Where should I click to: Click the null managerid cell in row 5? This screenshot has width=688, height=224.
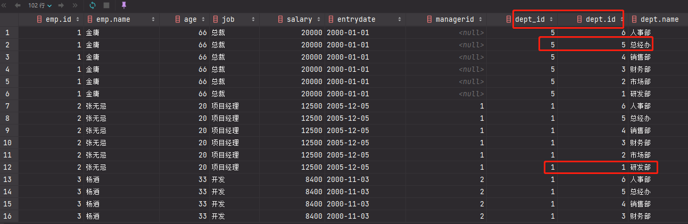tap(445, 81)
